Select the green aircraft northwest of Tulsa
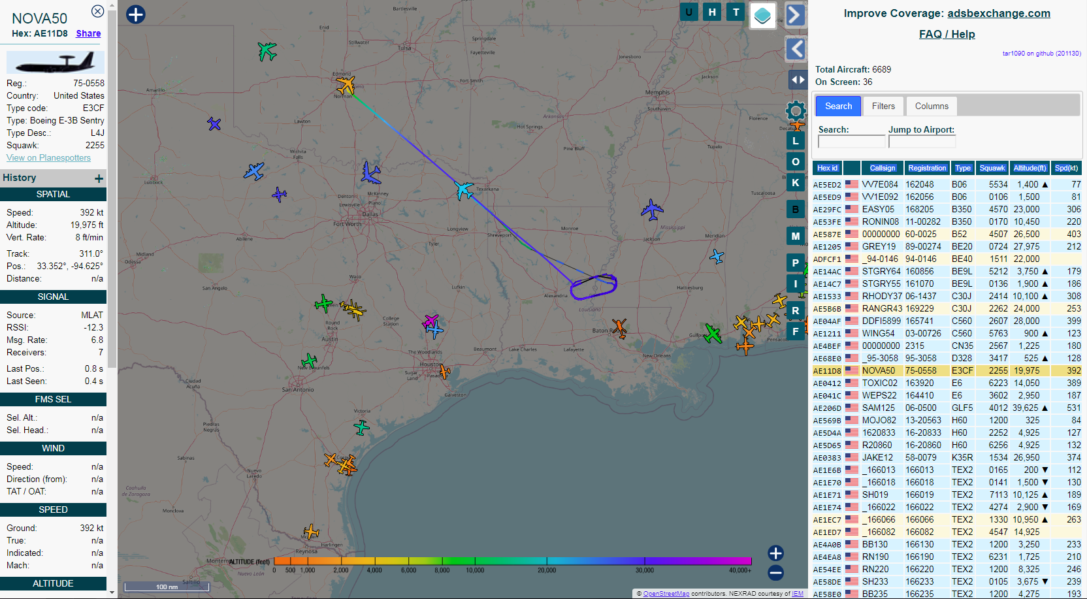This screenshot has width=1087, height=599. 267,50
